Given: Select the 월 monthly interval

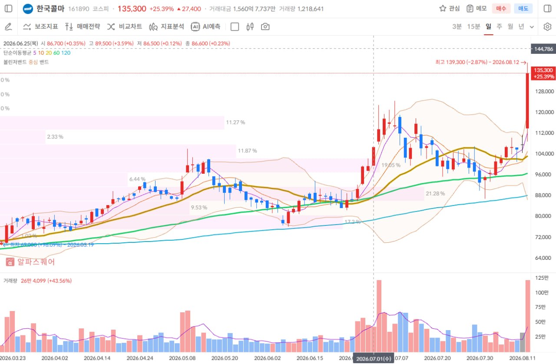Looking at the screenshot, I should point(510,26).
